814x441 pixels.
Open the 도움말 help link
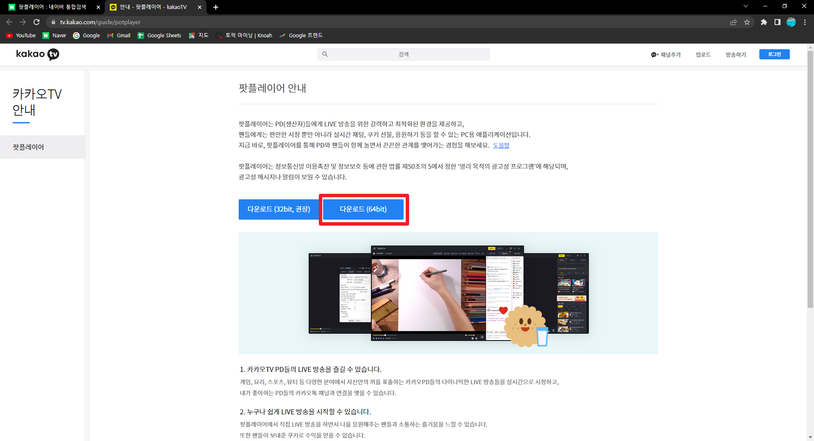[501, 145]
